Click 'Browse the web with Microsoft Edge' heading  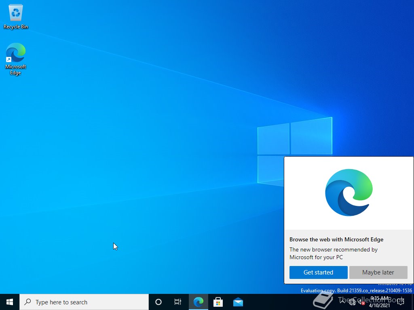pos(336,239)
